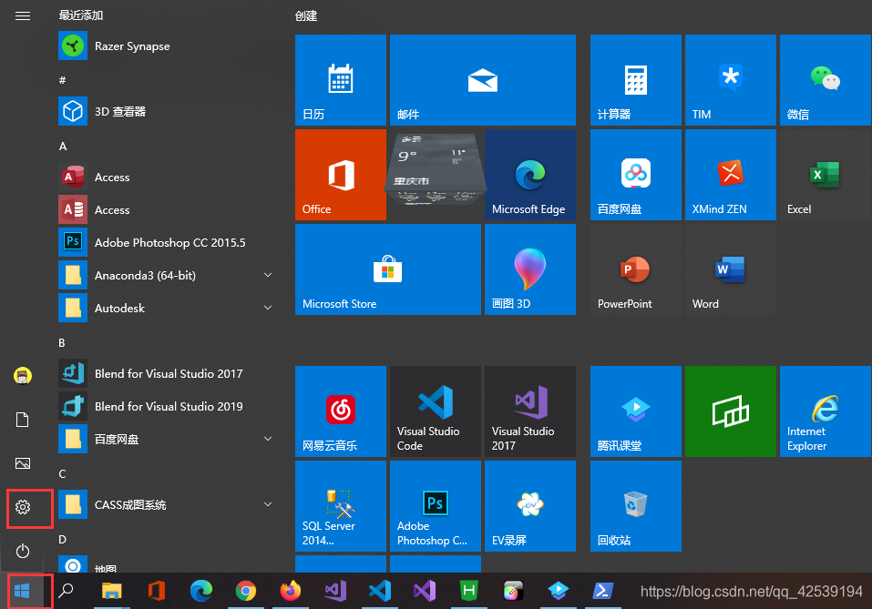Open 3D 查看器 from the app list

pyautogui.click(x=167, y=111)
